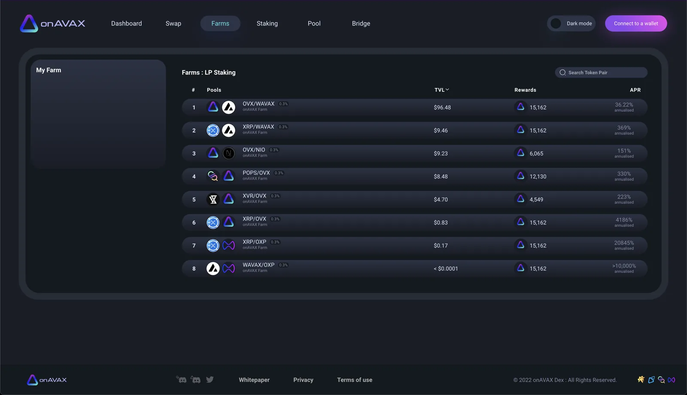Click the magnifier icon in the search box
This screenshot has height=395, width=687.
click(562, 72)
